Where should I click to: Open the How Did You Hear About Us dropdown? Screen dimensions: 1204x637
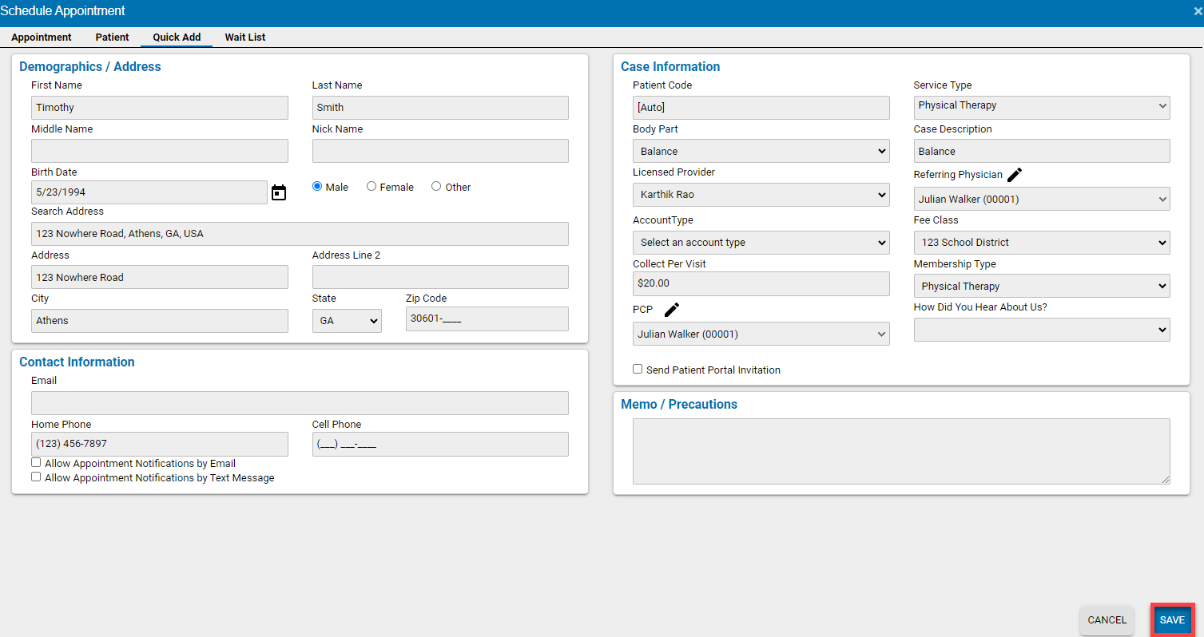coord(1041,330)
